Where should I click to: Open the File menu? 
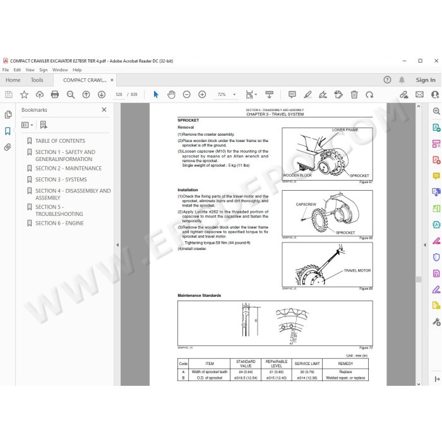pyautogui.click(x=6, y=70)
